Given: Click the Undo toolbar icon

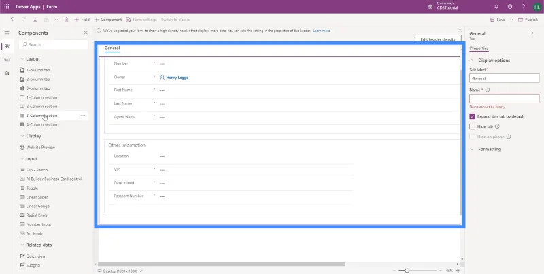Looking at the screenshot, I should pyautogui.click(x=12, y=20).
